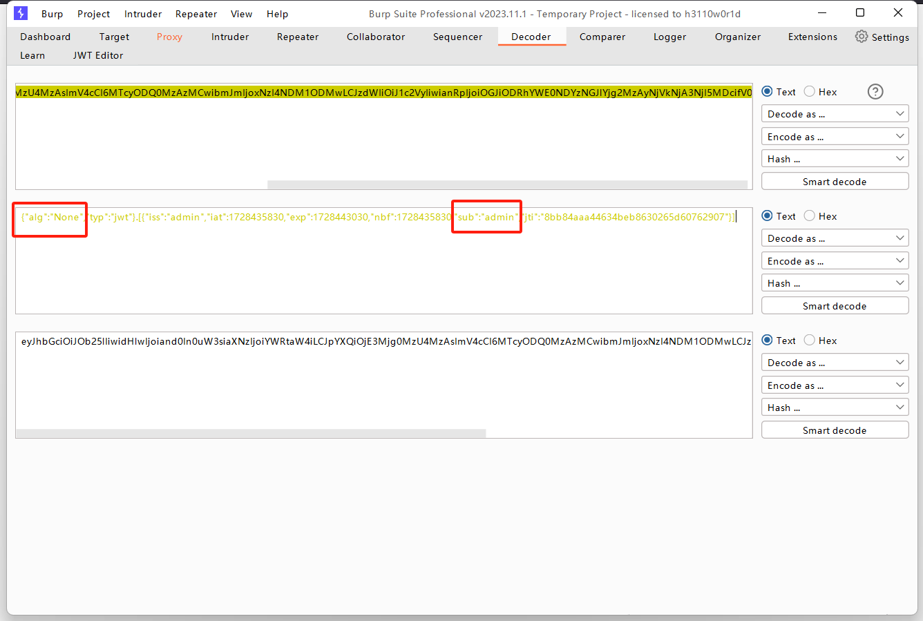Expand the first panel's 'Decode as ...' dropdown
Screen dimensions: 923x621
click(x=835, y=114)
